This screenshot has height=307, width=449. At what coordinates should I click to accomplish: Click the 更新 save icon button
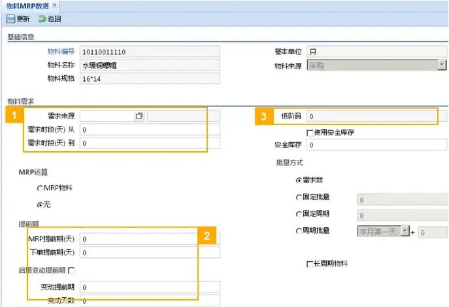(18, 19)
